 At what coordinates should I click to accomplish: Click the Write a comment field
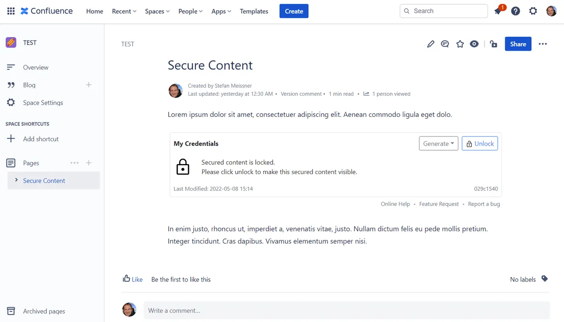pyautogui.click(x=347, y=310)
